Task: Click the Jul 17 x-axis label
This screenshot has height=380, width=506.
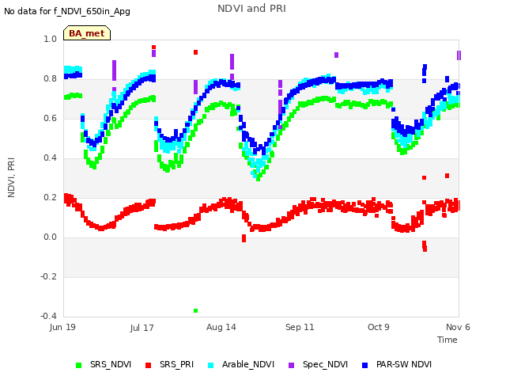Action: pyautogui.click(x=142, y=328)
